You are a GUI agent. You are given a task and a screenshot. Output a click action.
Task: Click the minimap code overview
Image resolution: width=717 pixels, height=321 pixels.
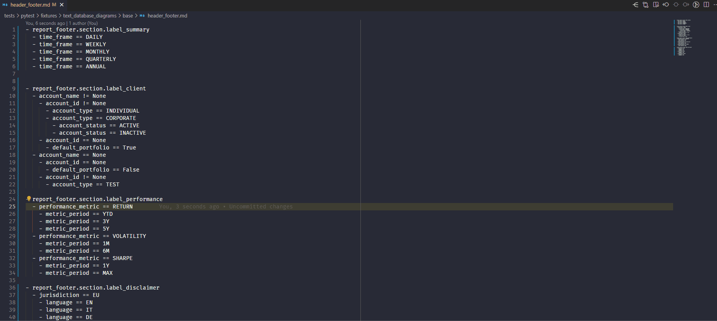coord(684,37)
